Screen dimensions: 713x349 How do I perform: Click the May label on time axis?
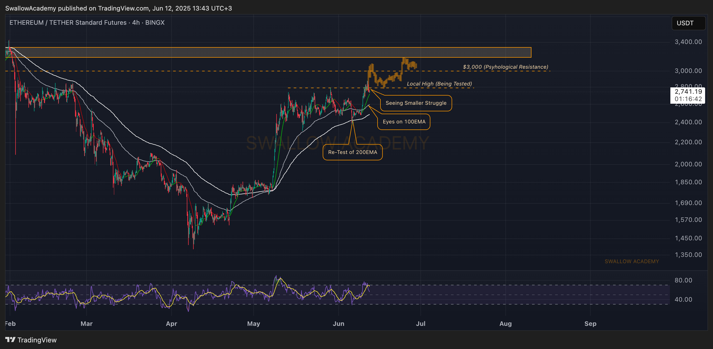(x=254, y=323)
